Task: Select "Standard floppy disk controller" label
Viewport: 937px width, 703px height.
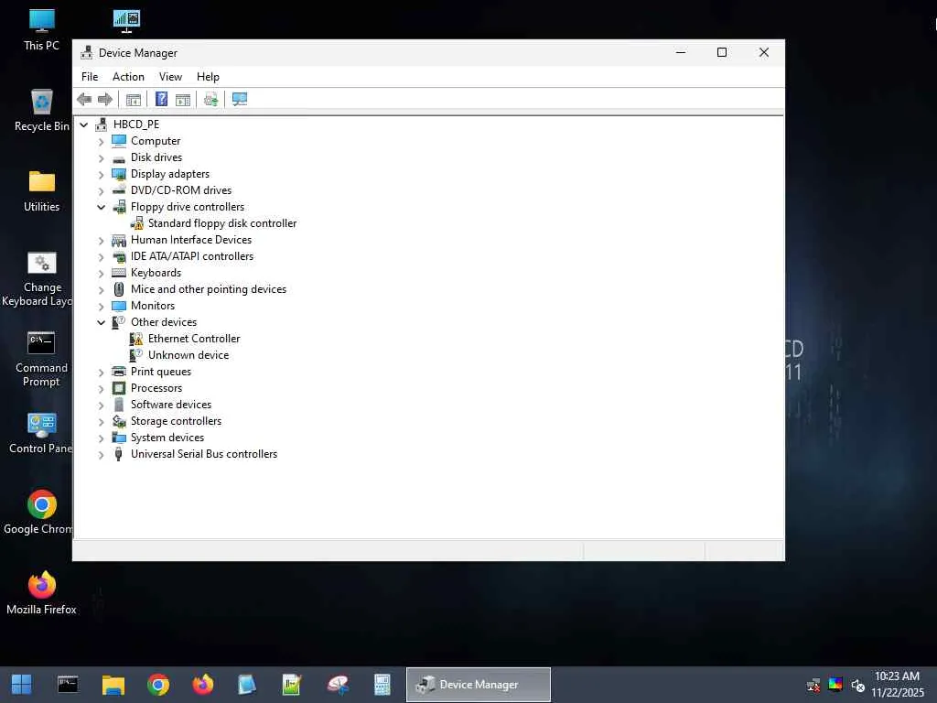Action: 222,223
